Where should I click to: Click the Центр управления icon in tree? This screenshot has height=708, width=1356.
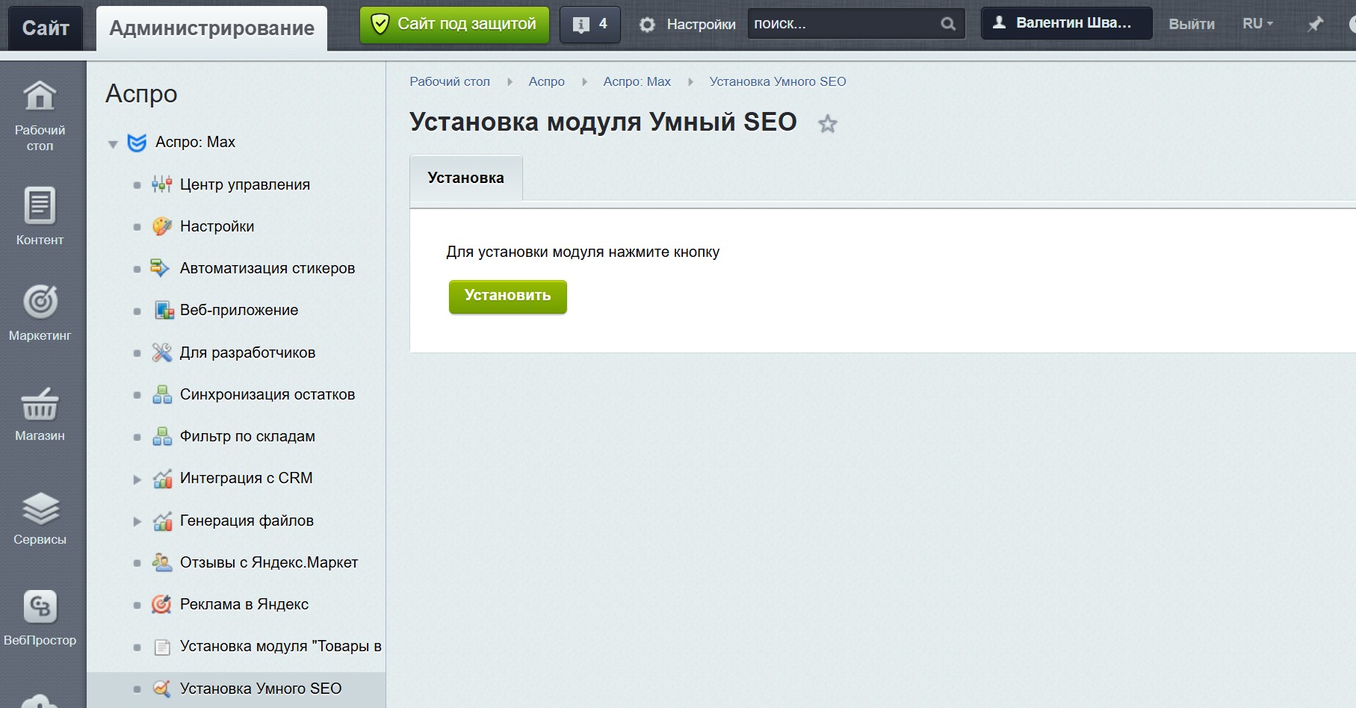point(162,184)
